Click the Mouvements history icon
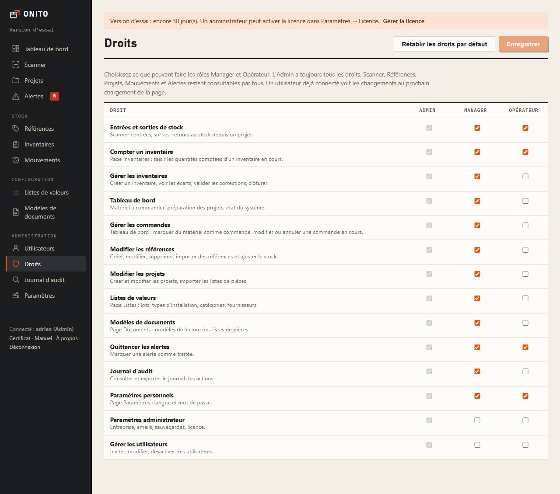The width and height of the screenshot is (560, 494). 16,160
